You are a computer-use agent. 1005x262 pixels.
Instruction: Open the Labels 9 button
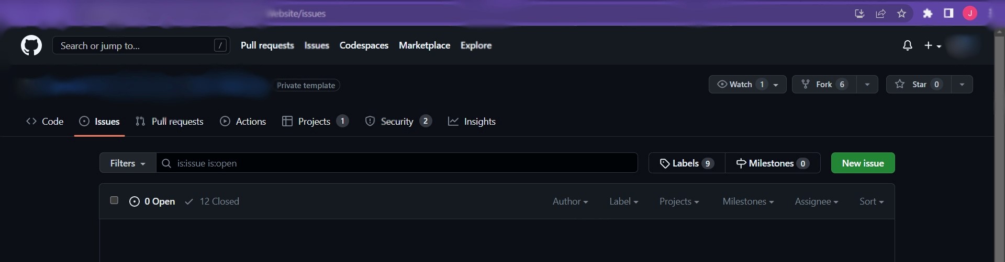[687, 163]
